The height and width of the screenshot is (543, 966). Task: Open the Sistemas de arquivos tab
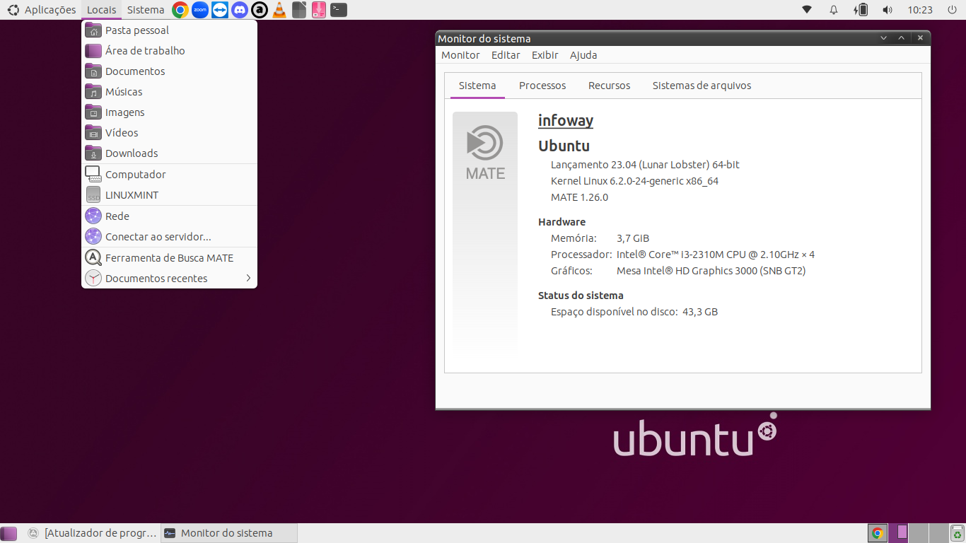702,86
